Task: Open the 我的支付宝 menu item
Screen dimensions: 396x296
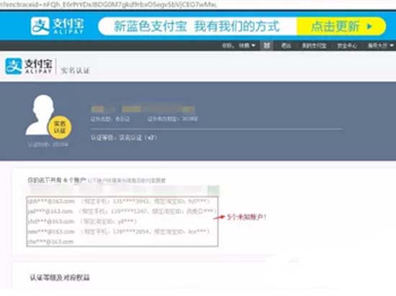Action: click(314, 45)
